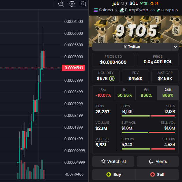Screen dimensions: 182x182
Task: Click the Buy button
Action: (114, 174)
